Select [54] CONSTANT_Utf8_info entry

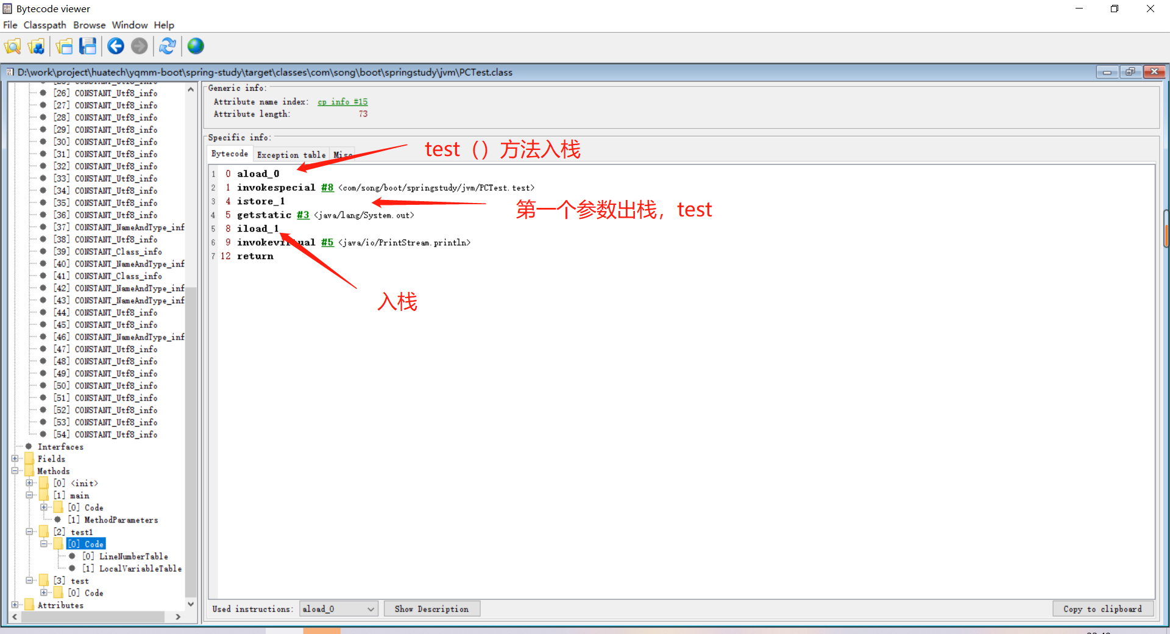click(105, 434)
